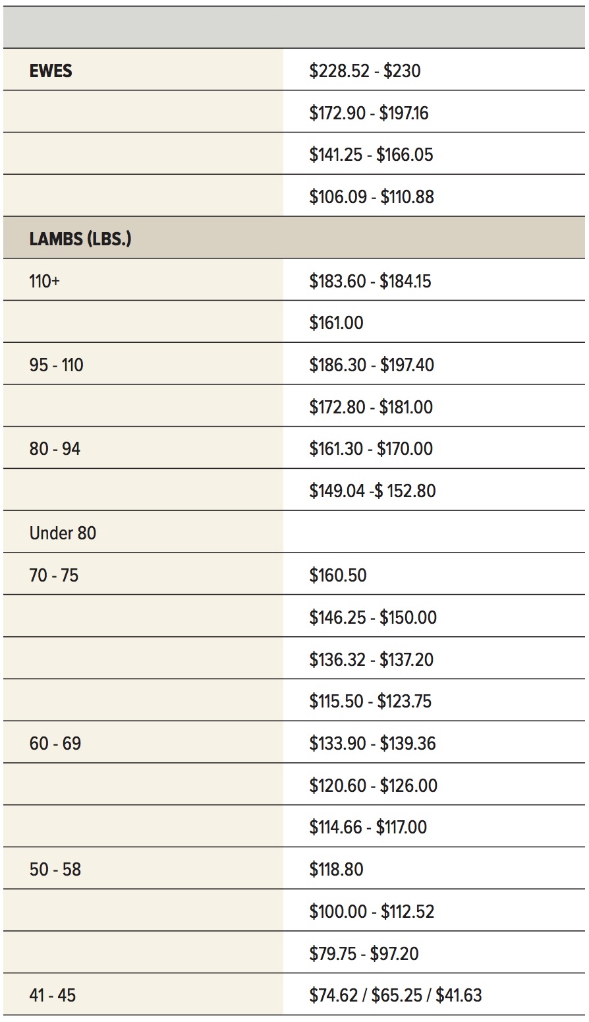Select the LAMBS (LBS.) section header
The height and width of the screenshot is (1022, 589).
point(80,239)
